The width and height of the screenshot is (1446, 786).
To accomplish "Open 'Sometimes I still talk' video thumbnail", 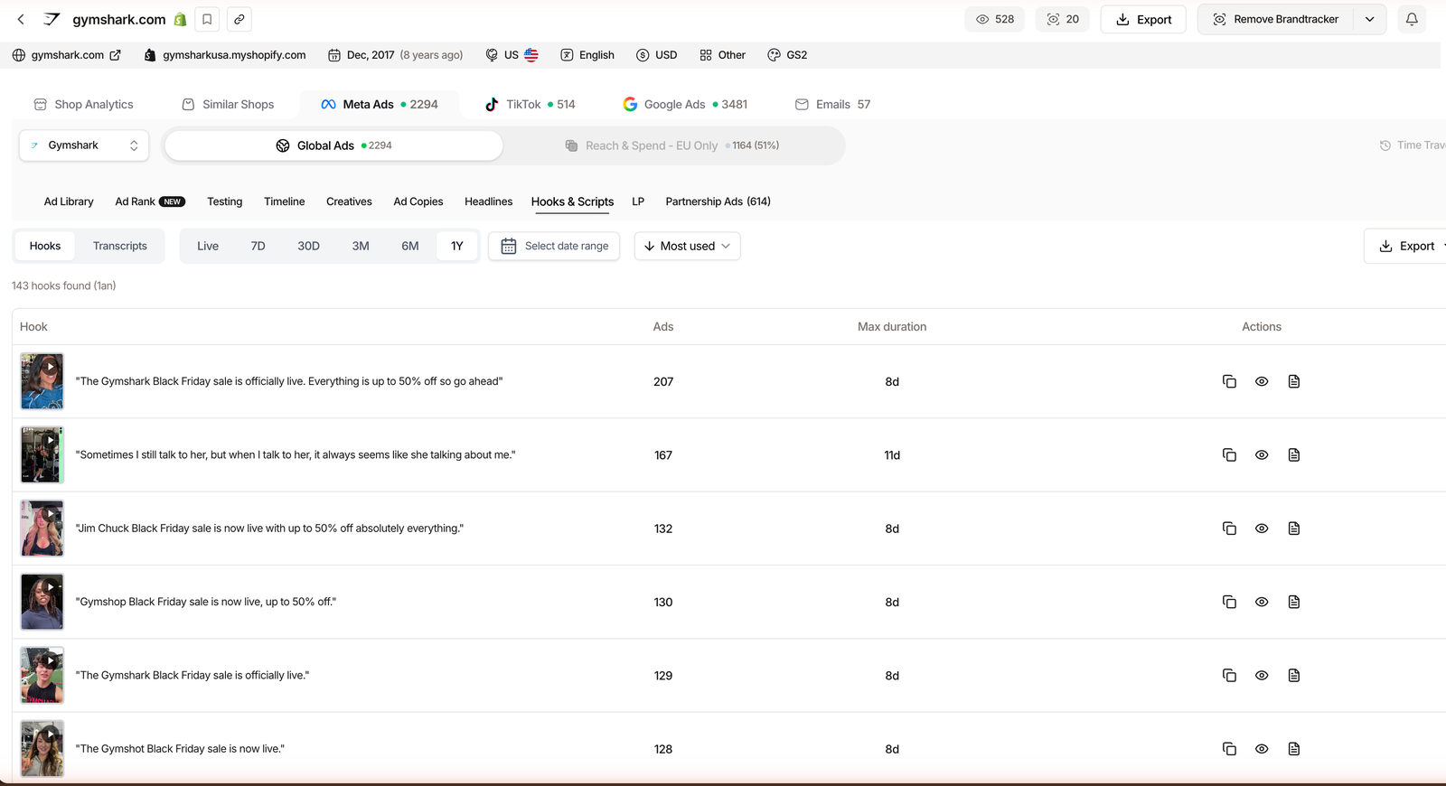I will pos(42,454).
